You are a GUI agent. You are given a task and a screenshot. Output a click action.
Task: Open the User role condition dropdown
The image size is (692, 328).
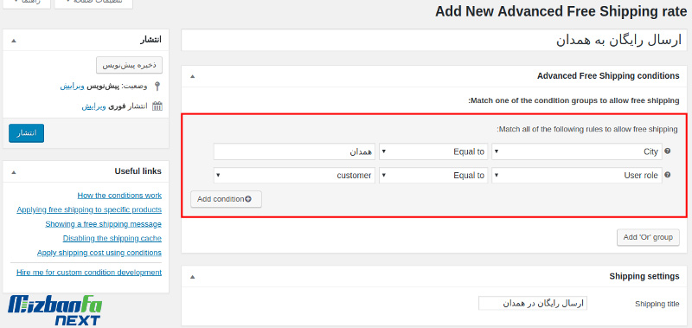click(x=577, y=176)
